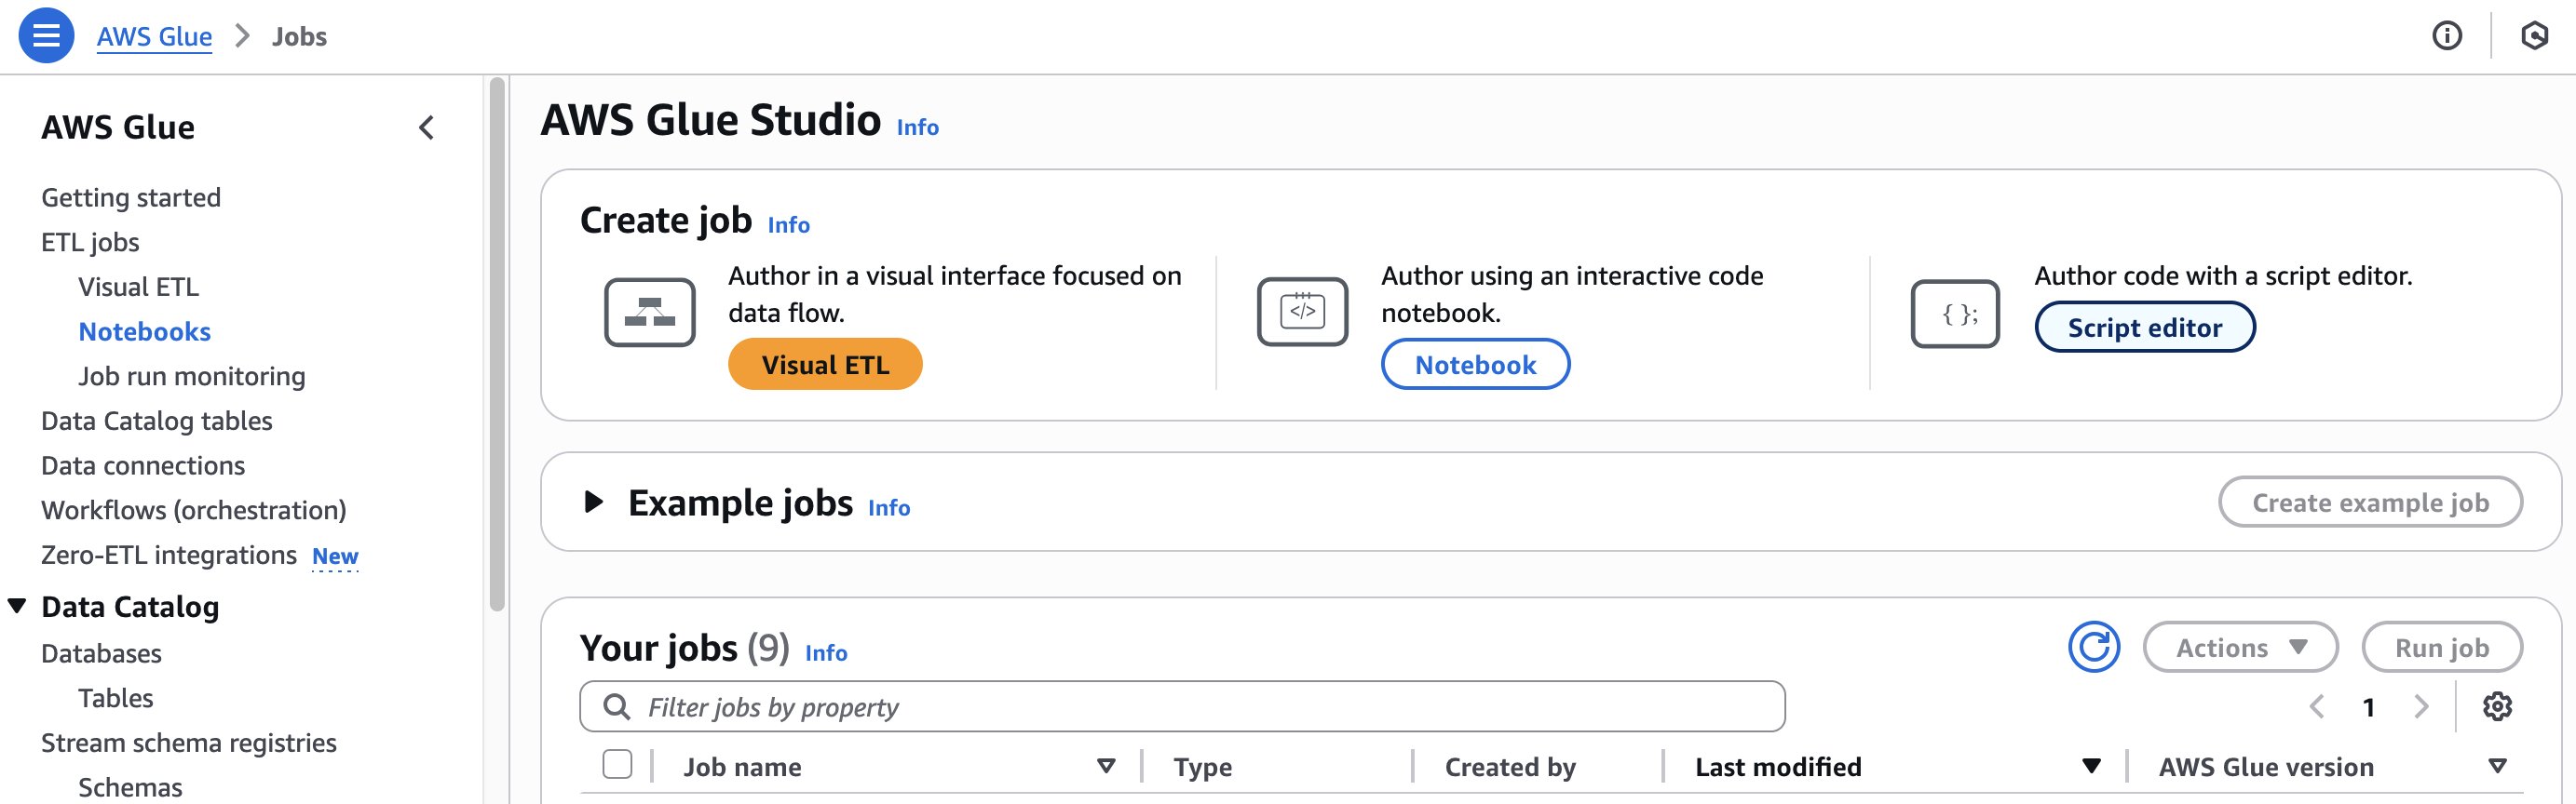Open jobs table preferences gear
Viewport: 2576px width, 804px height.
point(2497,706)
